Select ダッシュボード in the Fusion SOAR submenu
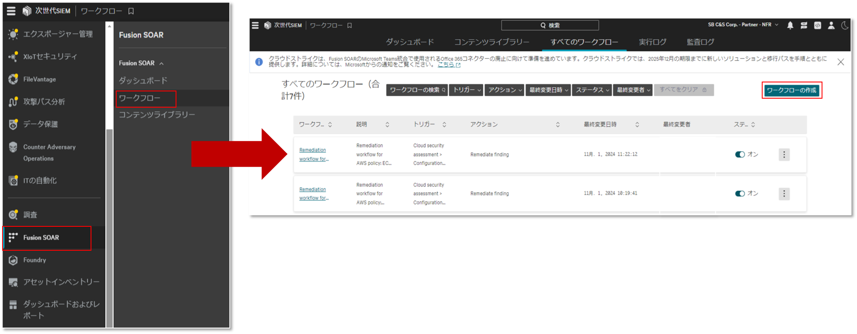Viewport: 857px width, 334px height. tap(143, 81)
